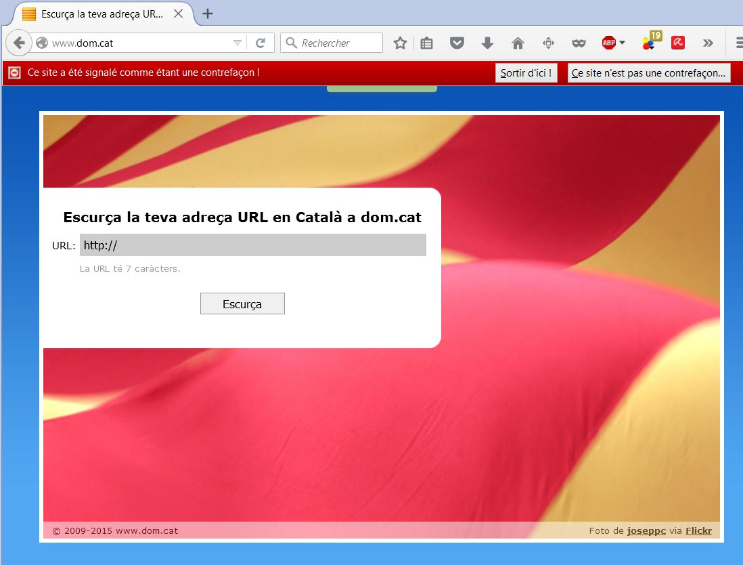Click the heading Escurça la teva adreça URL
The width and height of the screenshot is (743, 565).
coord(242,217)
